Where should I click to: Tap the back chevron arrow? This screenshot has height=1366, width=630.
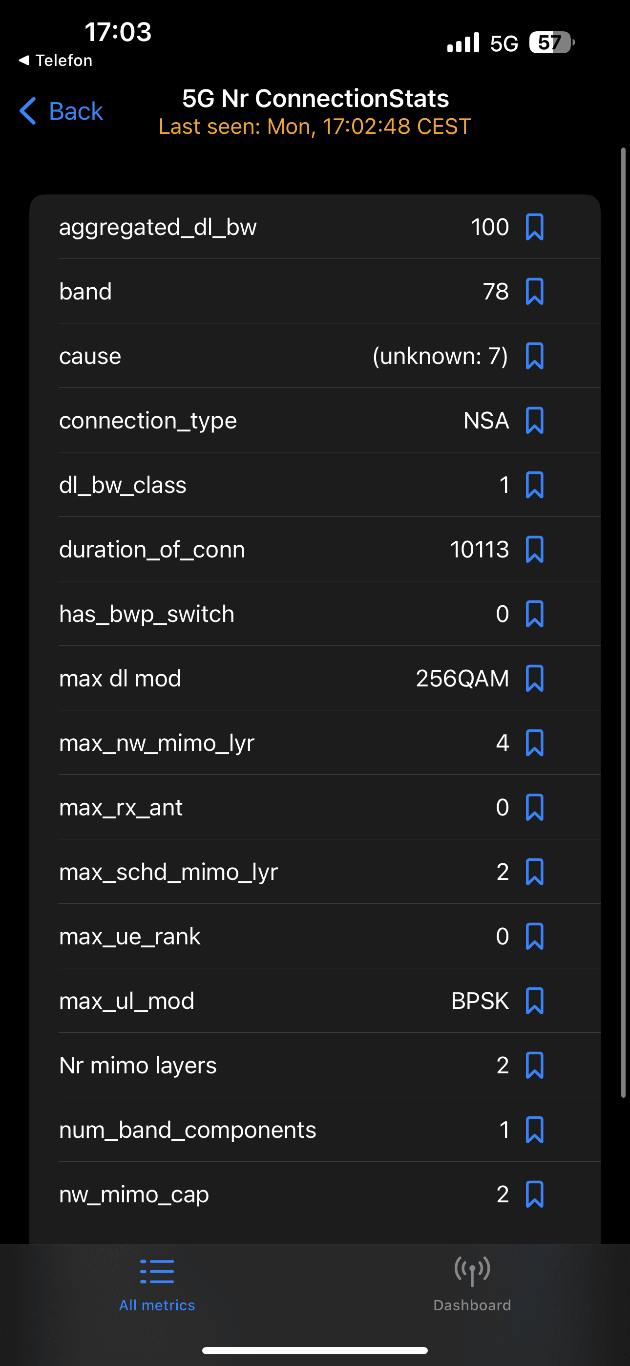coord(27,111)
